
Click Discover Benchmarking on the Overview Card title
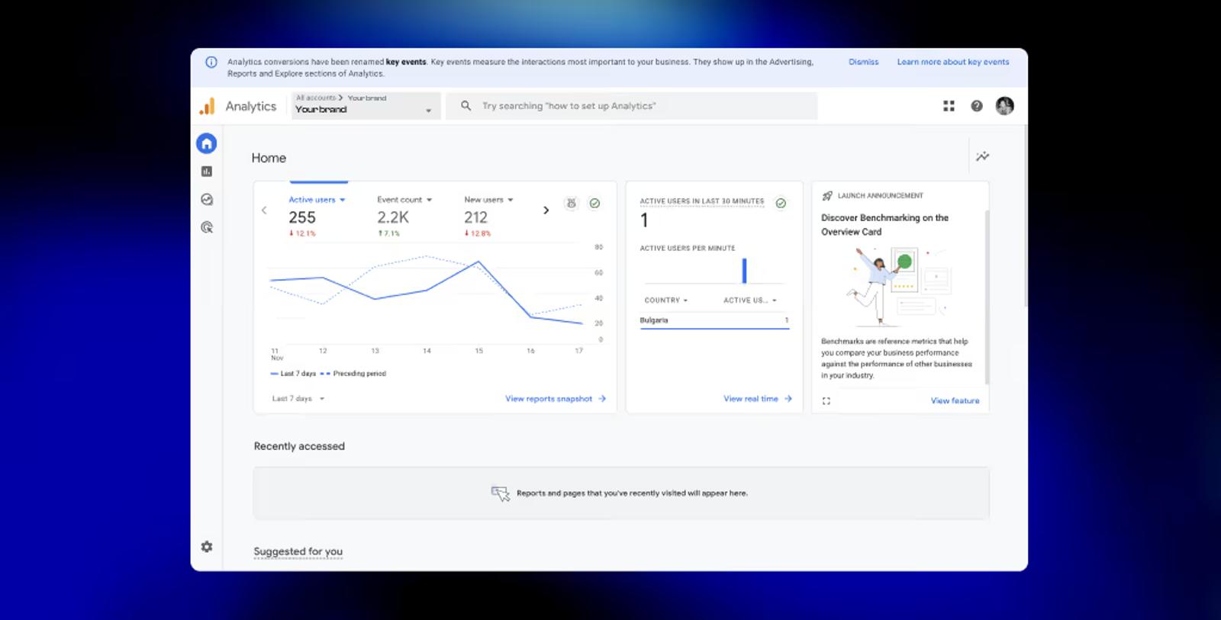[884, 225]
